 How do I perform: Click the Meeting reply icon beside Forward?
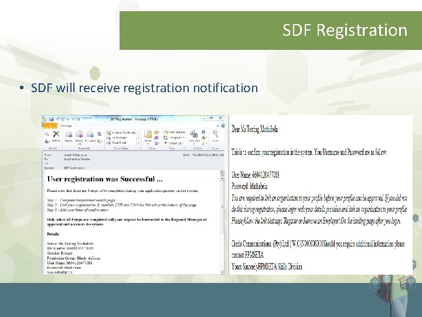click(99, 134)
